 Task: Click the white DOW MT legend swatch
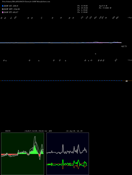[3, 9]
